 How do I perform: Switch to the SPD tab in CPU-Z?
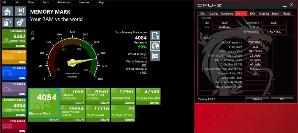(x=252, y=13)
